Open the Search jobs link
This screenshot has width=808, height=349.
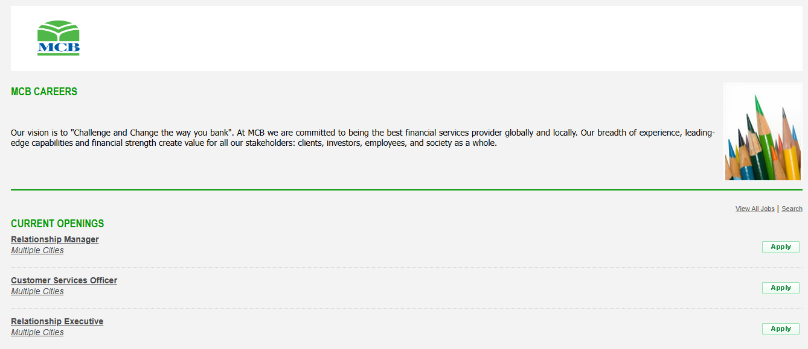[792, 209]
